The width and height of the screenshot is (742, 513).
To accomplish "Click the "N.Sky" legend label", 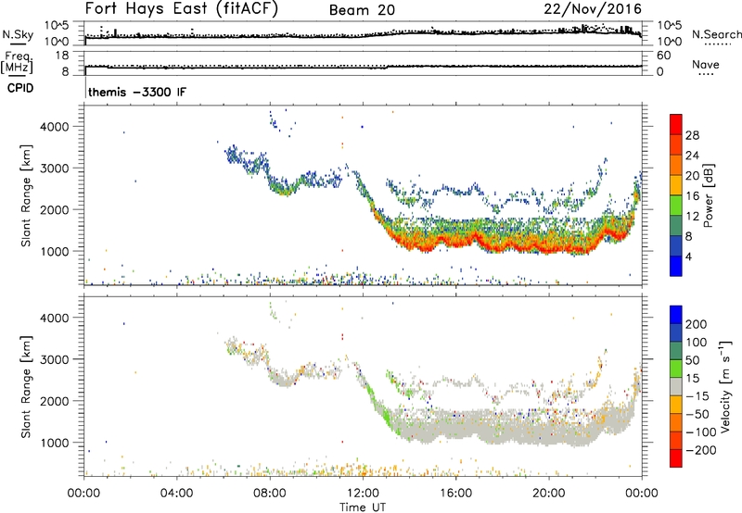I will coord(18,34).
